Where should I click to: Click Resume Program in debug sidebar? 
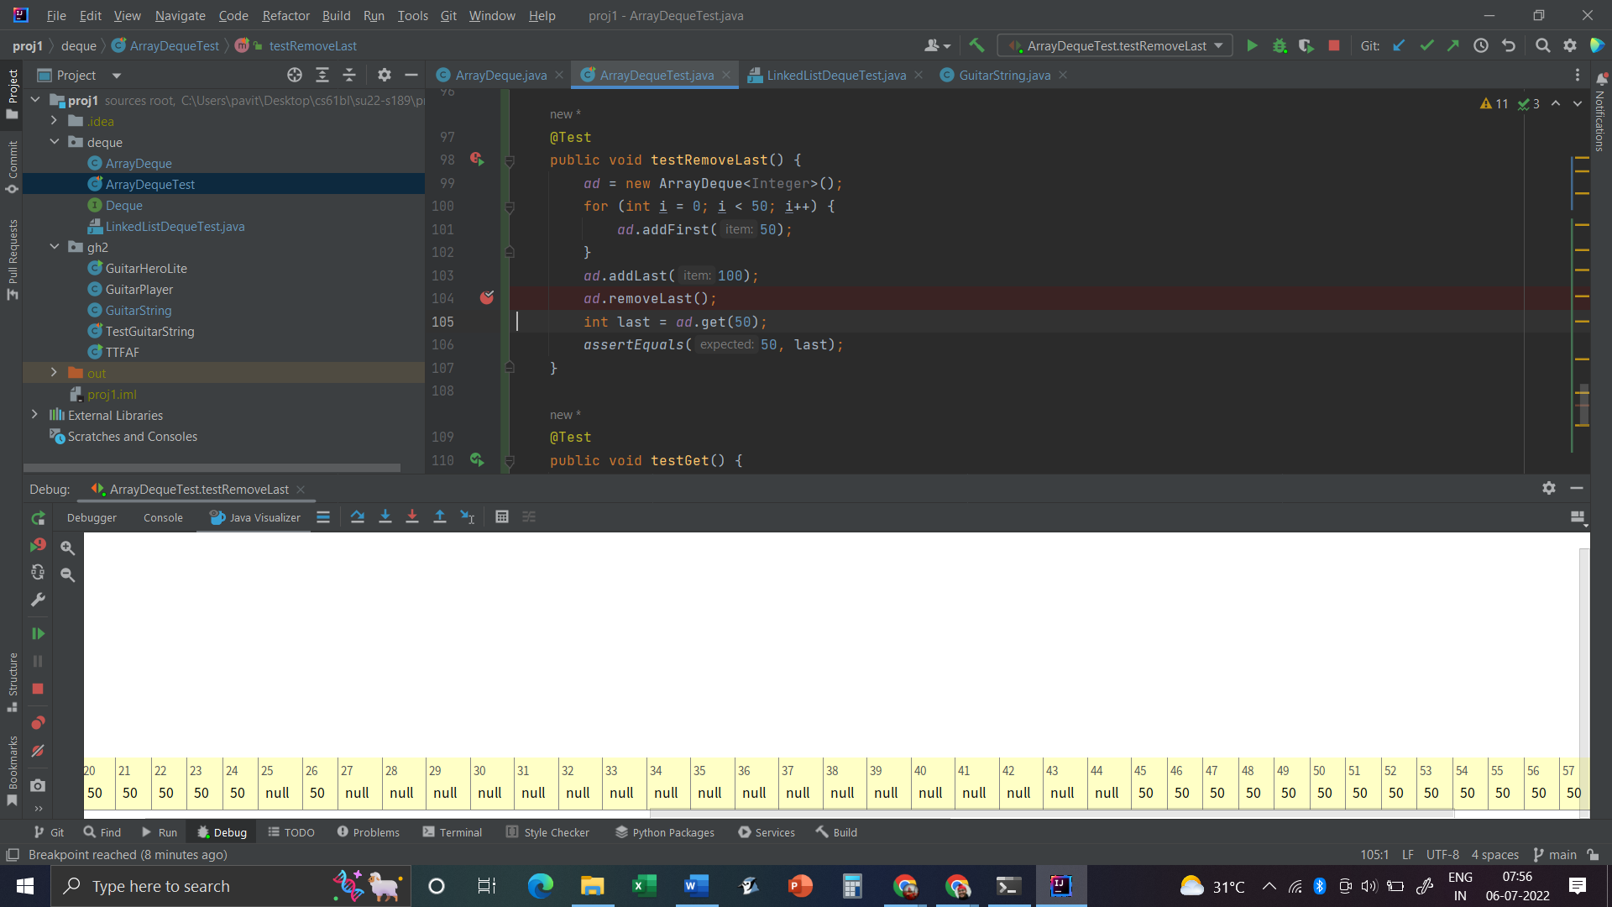pos(38,634)
